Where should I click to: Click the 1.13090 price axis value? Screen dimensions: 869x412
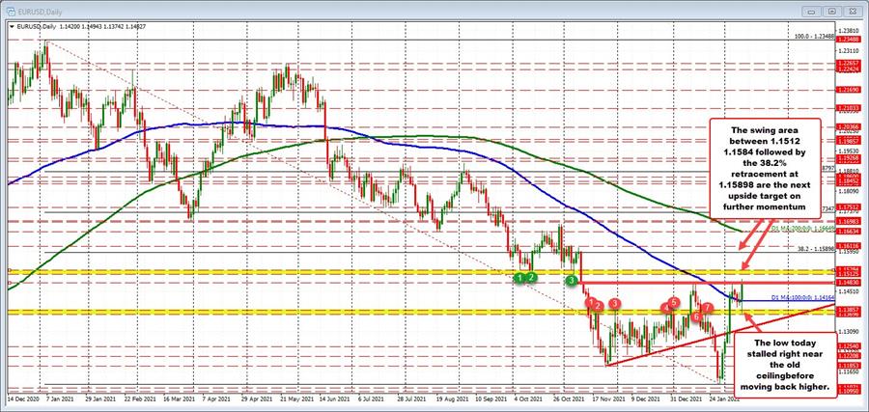click(847, 331)
